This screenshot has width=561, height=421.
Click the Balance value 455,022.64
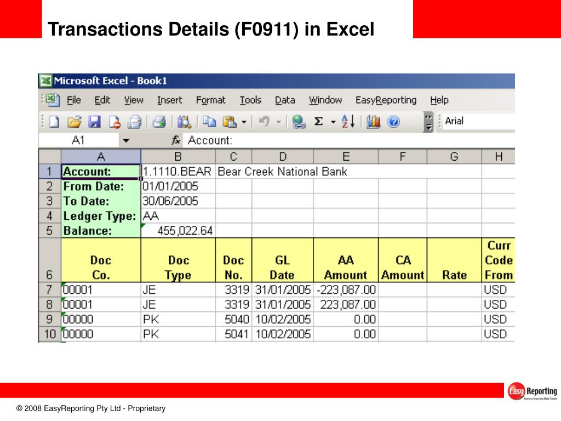point(178,231)
